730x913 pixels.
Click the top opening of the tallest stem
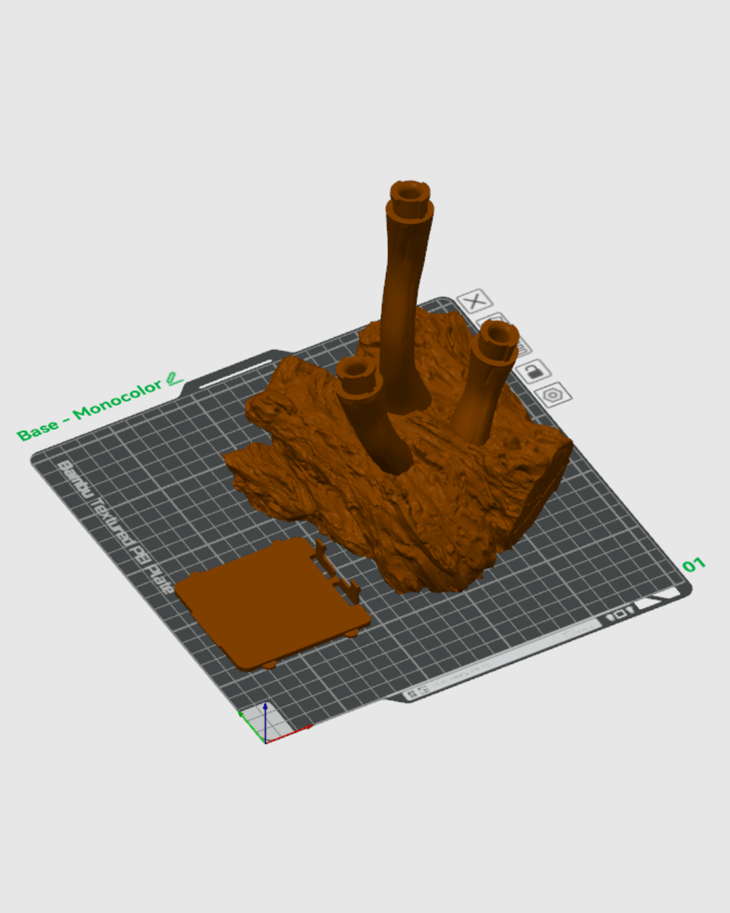(409, 193)
